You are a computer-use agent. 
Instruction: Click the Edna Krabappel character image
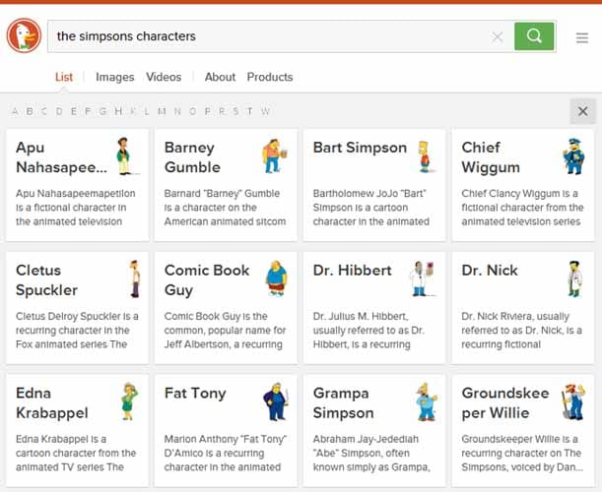(x=129, y=401)
